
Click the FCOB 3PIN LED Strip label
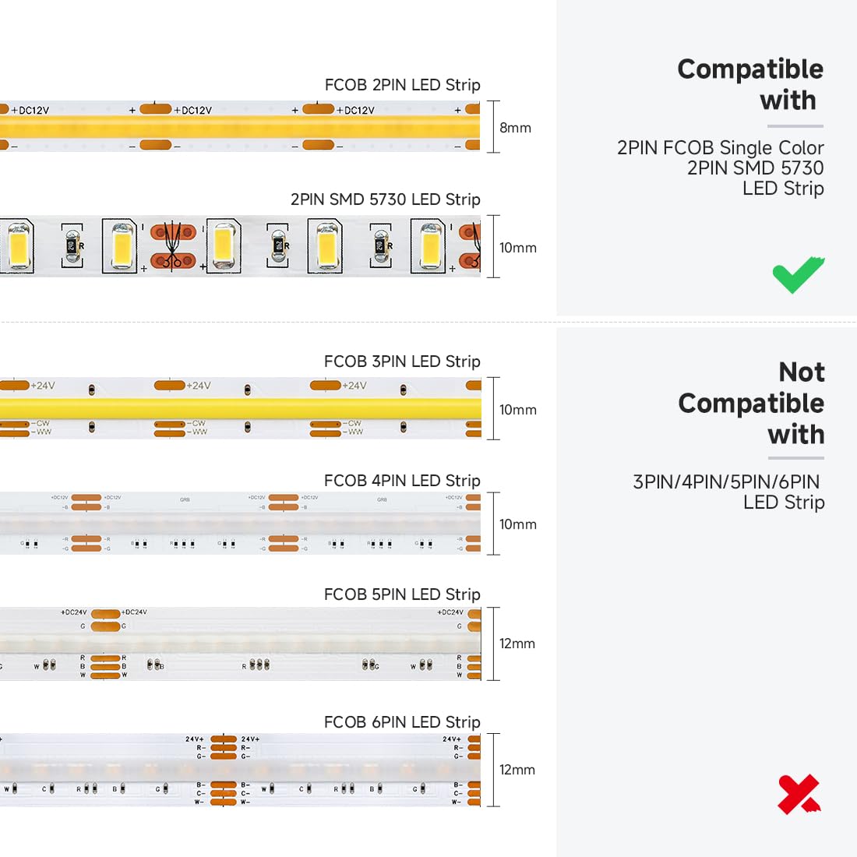click(402, 361)
